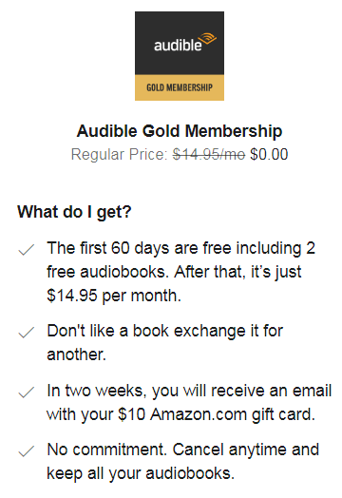Click the Audible logo image
The height and width of the screenshot is (498, 342).
(x=180, y=56)
